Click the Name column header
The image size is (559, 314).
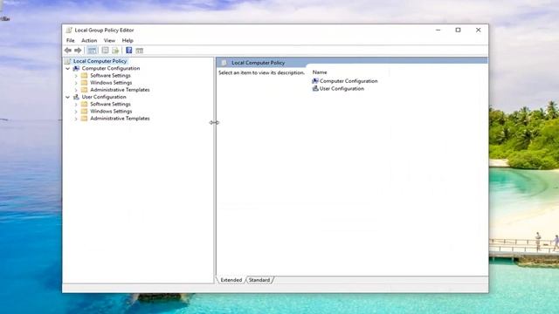(x=320, y=72)
